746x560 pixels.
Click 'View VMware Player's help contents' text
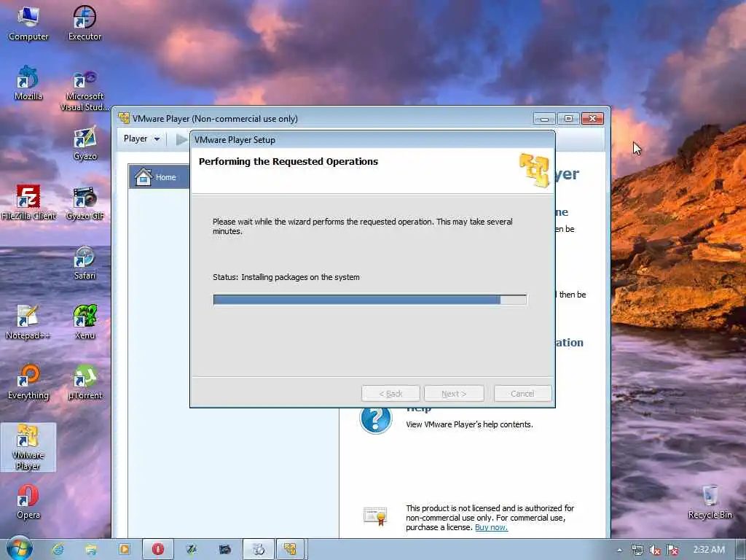(x=469, y=424)
